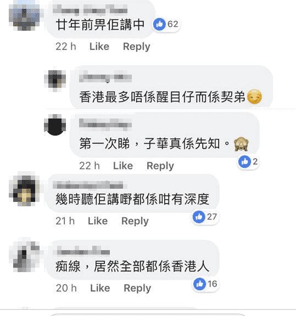Open profile picture beside 廿年前畀佢講中 comment
296x316 pixels.
(24, 16)
